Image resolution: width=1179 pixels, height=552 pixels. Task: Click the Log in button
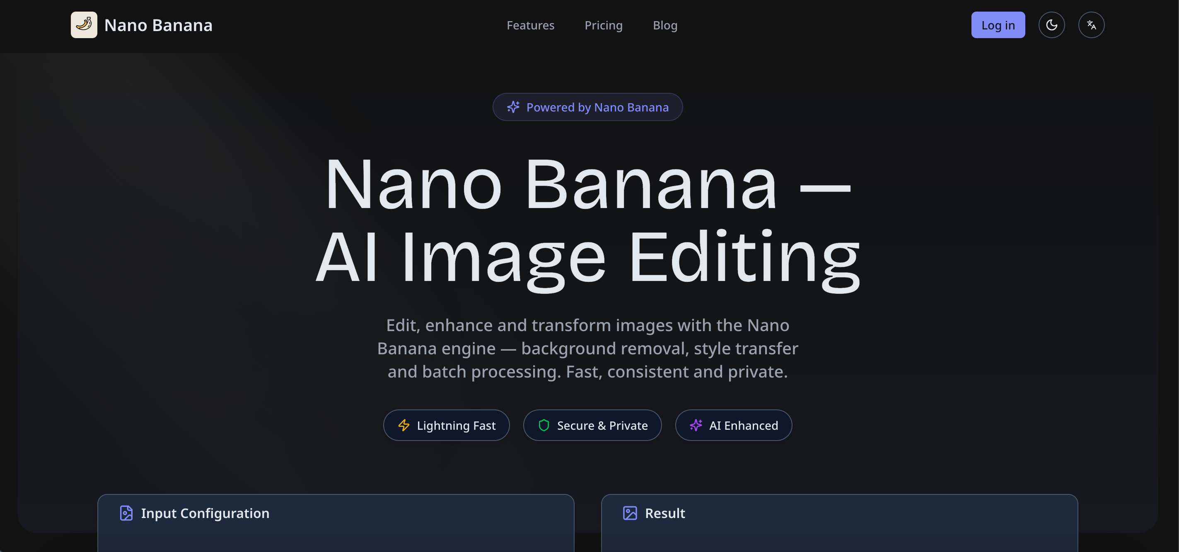[998, 25]
